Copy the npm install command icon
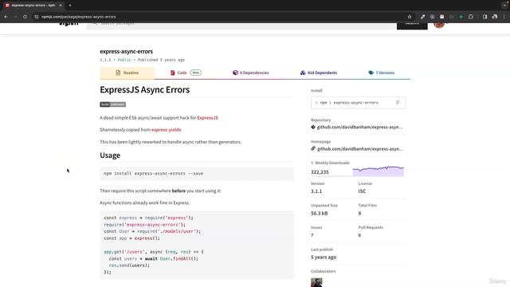The image size is (510, 287). pos(398,103)
